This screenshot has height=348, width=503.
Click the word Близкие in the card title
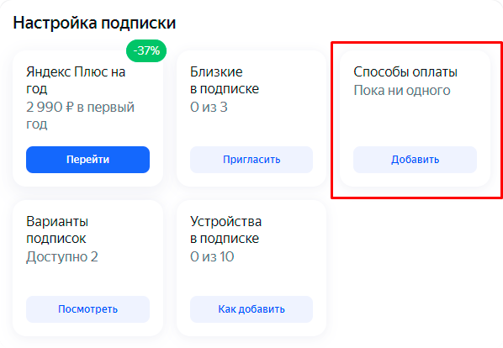click(216, 71)
